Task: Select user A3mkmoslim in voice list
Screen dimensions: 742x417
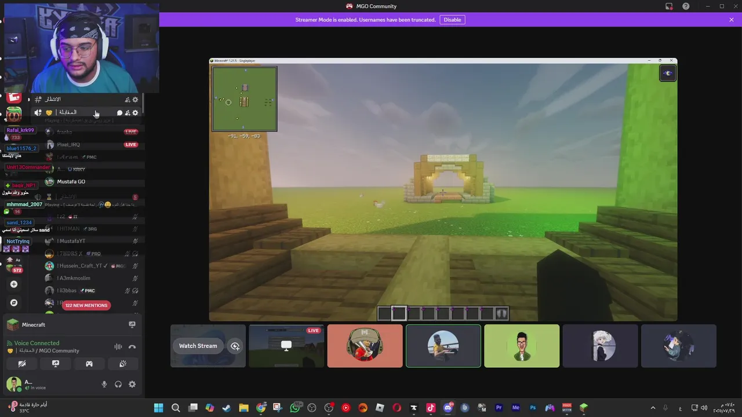Action: click(93, 279)
